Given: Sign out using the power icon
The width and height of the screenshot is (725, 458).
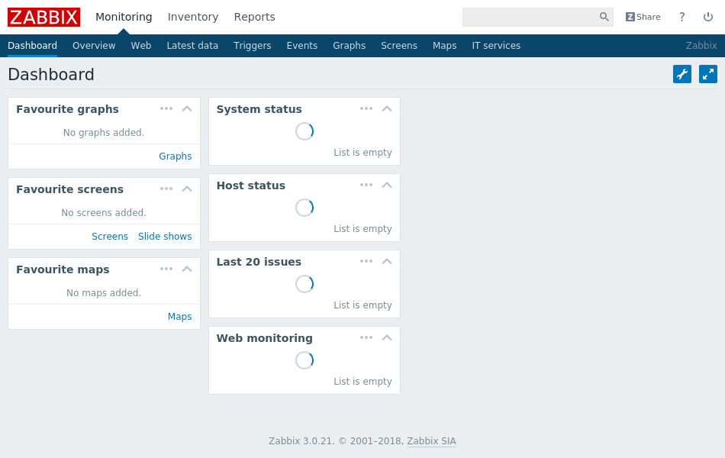Looking at the screenshot, I should point(708,17).
